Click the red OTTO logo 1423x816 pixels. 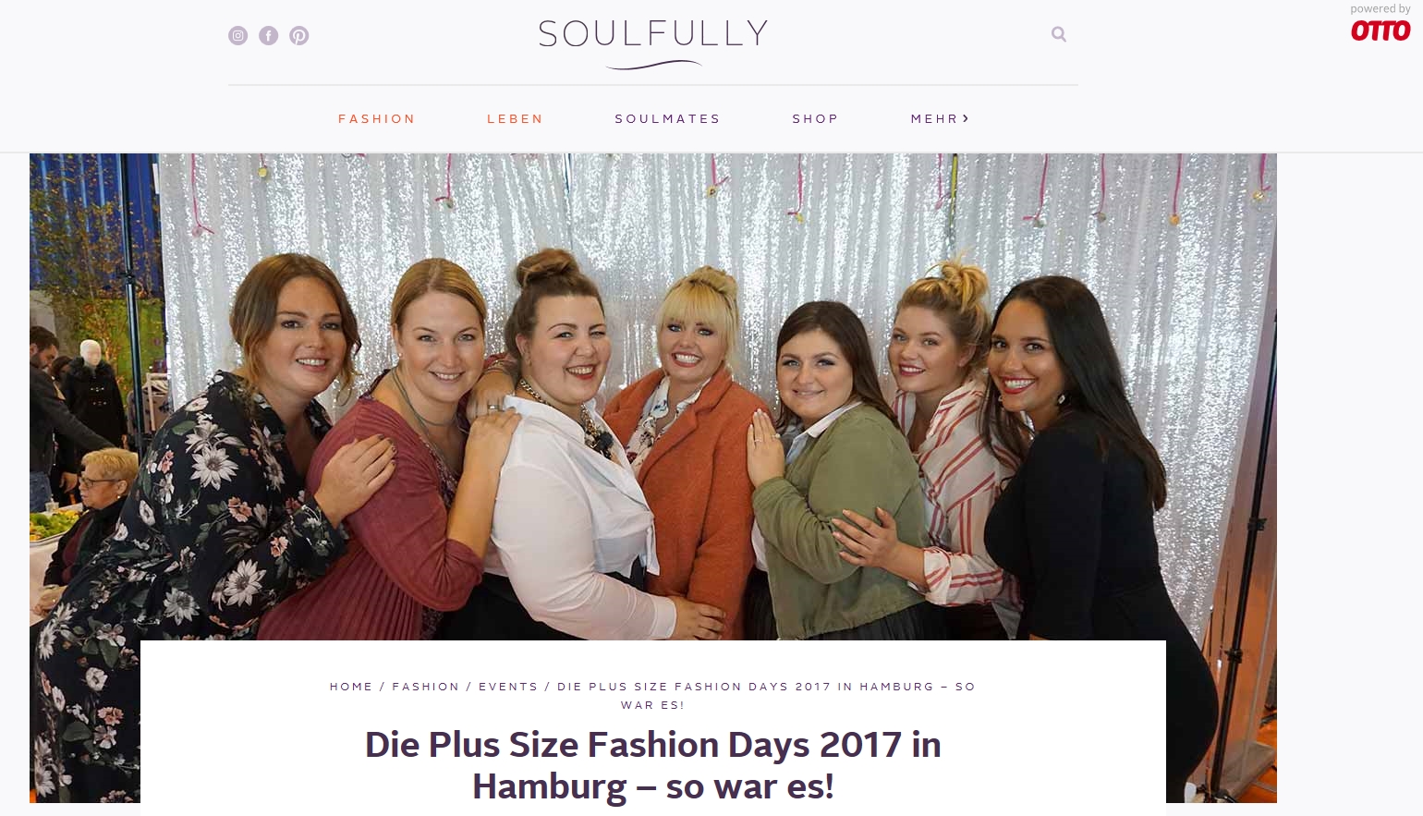(x=1380, y=30)
